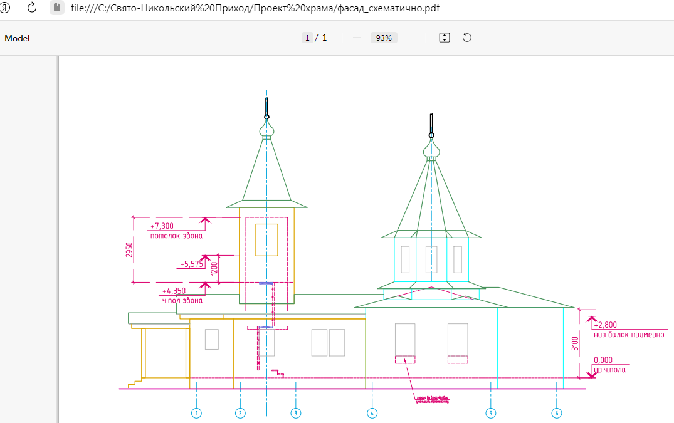Zoom in using the plus button

411,38
